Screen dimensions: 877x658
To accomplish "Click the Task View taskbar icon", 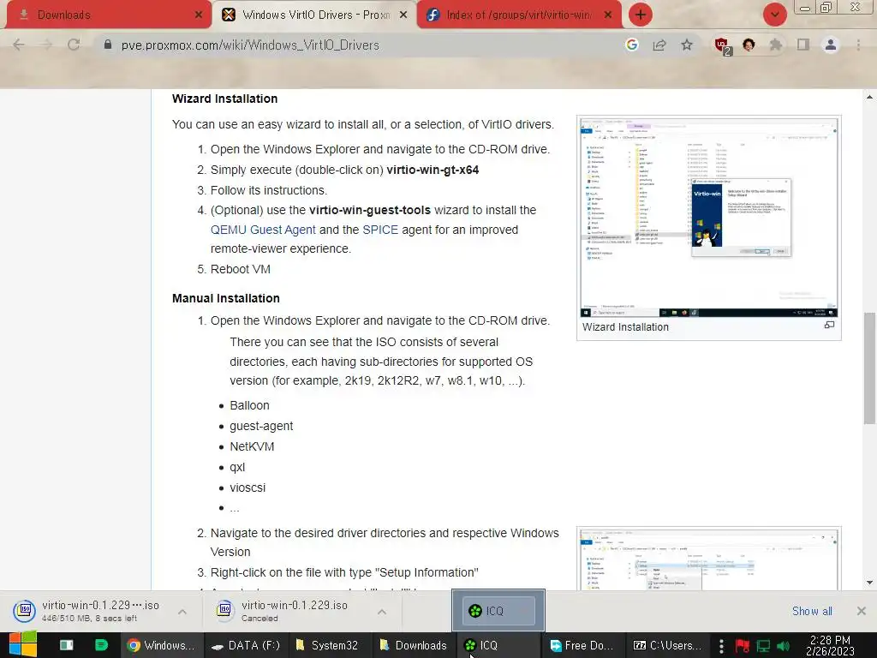I will click(x=67, y=645).
